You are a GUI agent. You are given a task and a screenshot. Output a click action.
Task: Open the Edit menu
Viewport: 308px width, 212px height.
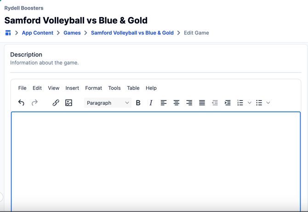point(37,88)
